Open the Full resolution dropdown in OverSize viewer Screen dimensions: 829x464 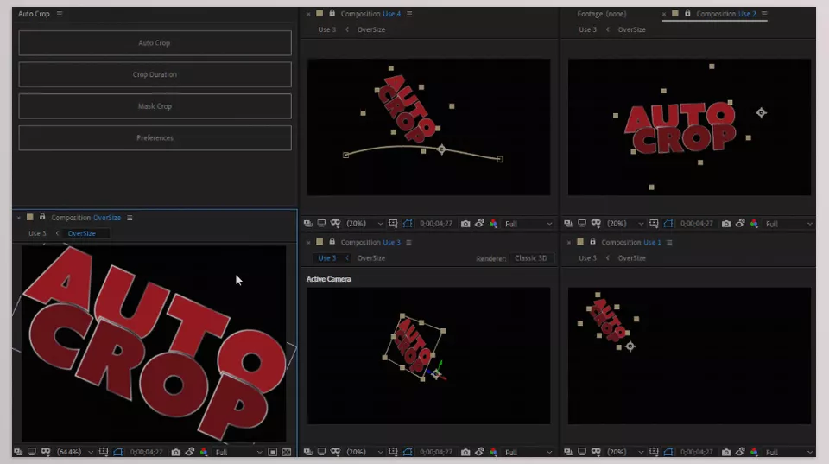point(238,452)
